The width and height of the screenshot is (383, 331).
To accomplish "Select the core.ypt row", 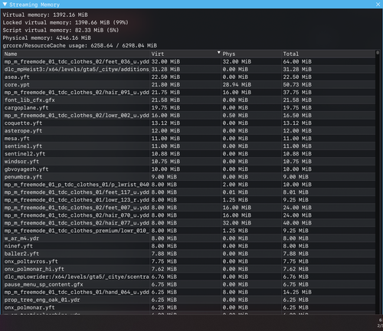I will click(189, 84).
